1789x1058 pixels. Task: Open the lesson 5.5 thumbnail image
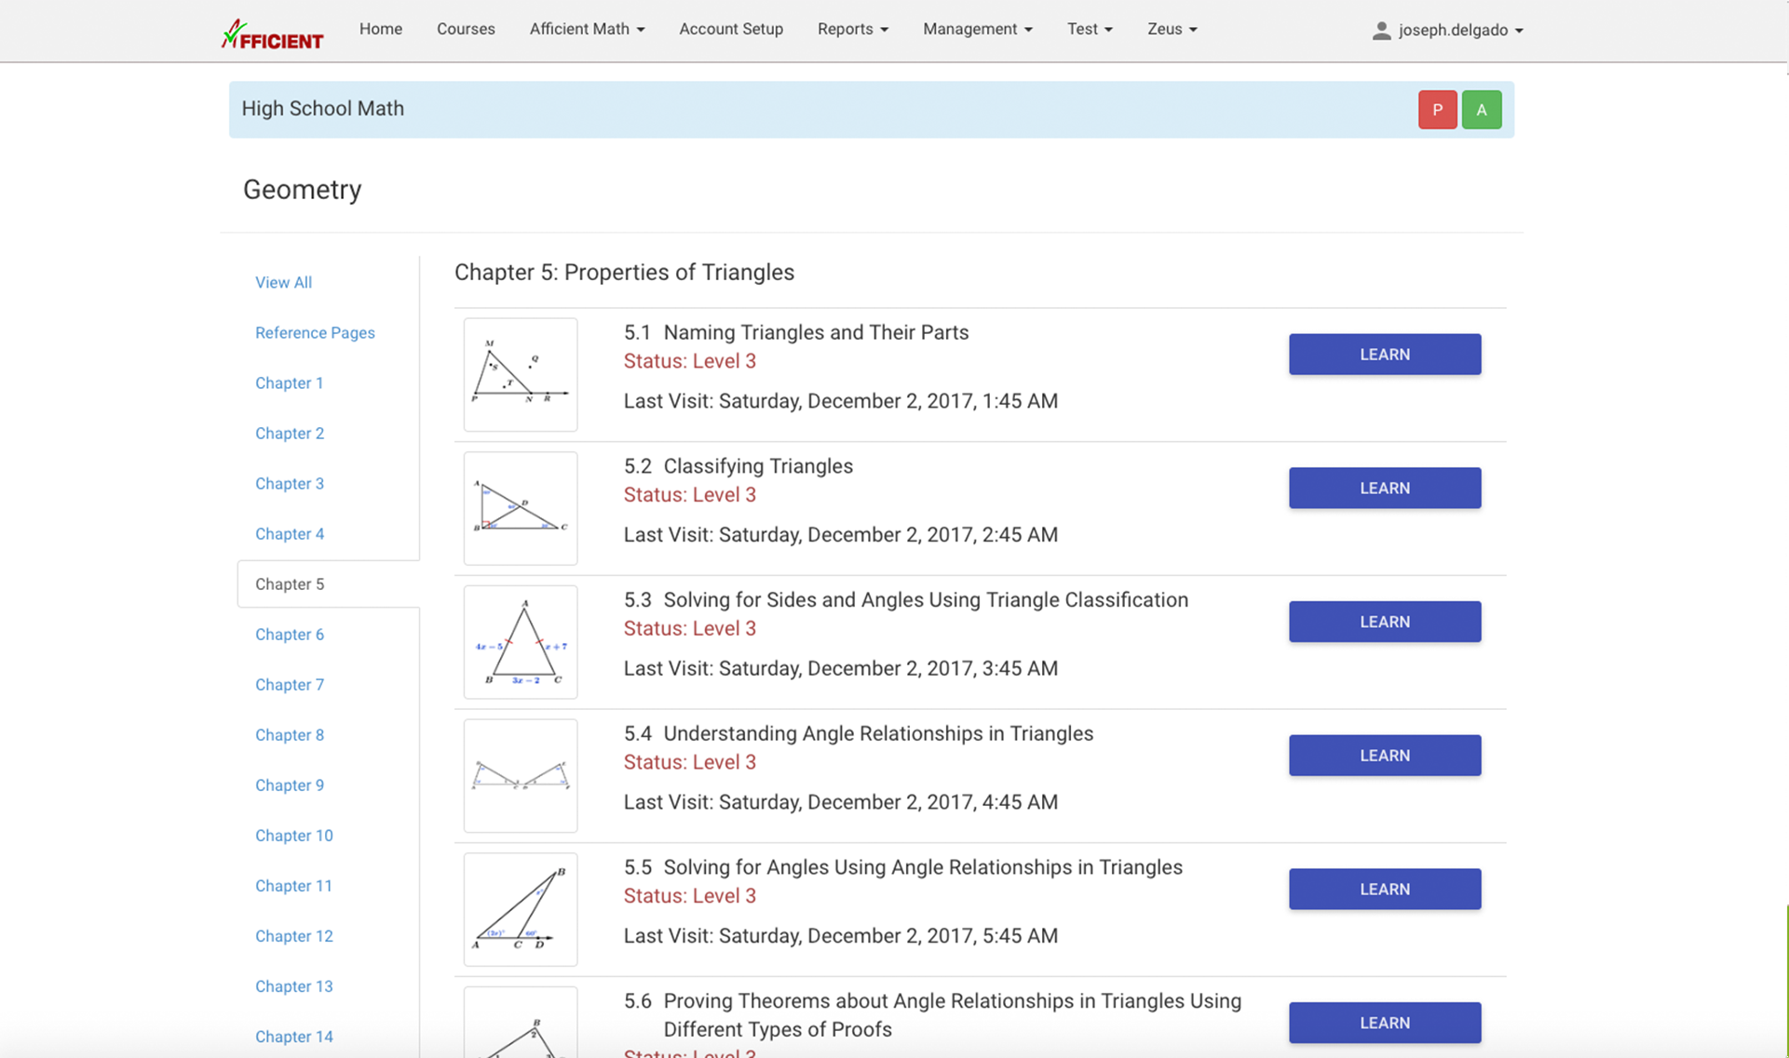521,909
